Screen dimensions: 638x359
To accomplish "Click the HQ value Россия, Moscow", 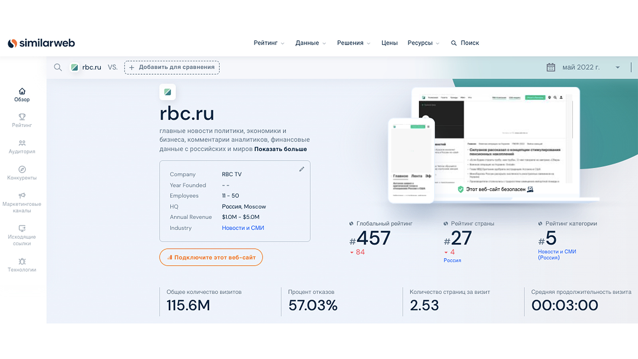I will click(244, 207).
